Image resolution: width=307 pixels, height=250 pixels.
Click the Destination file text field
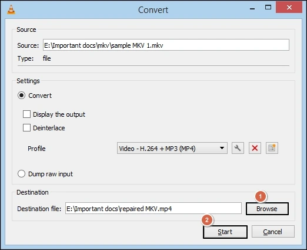point(153,208)
